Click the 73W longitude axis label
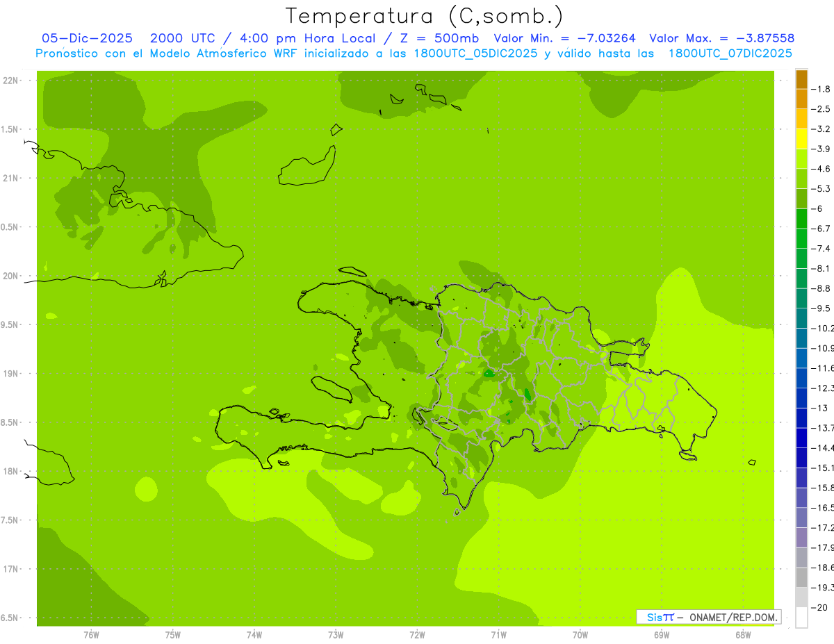 [336, 635]
